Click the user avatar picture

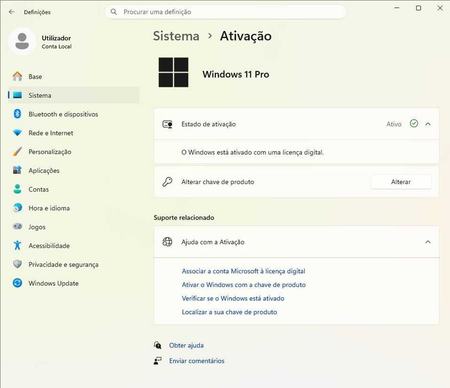(22, 42)
